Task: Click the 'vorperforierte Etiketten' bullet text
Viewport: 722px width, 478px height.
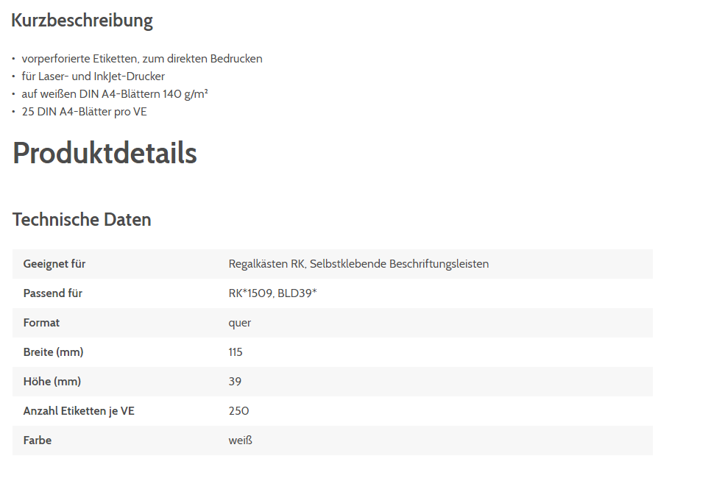Action: coord(141,59)
